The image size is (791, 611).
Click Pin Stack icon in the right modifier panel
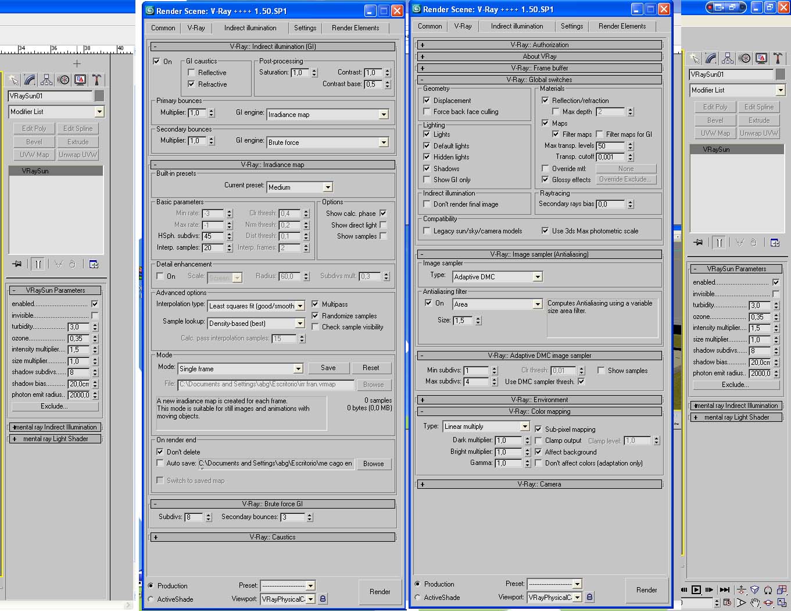point(698,242)
